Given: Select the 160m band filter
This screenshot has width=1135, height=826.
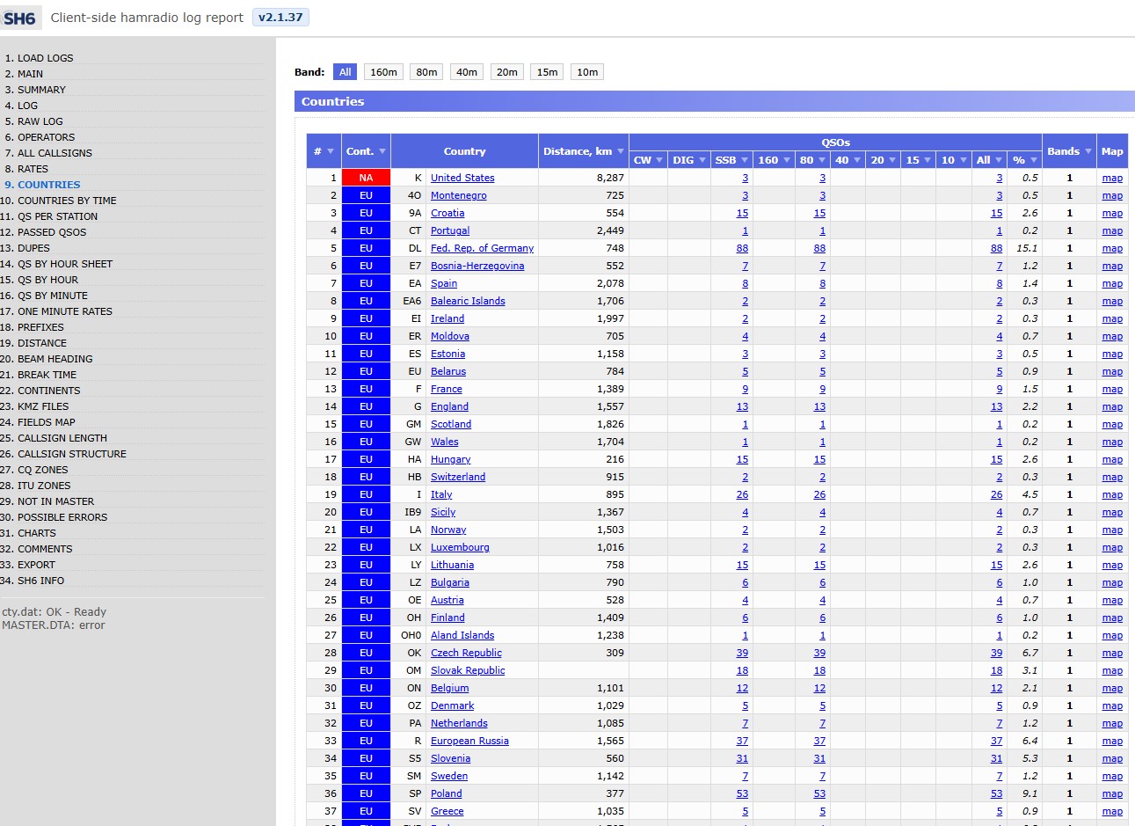Looking at the screenshot, I should click(x=383, y=72).
